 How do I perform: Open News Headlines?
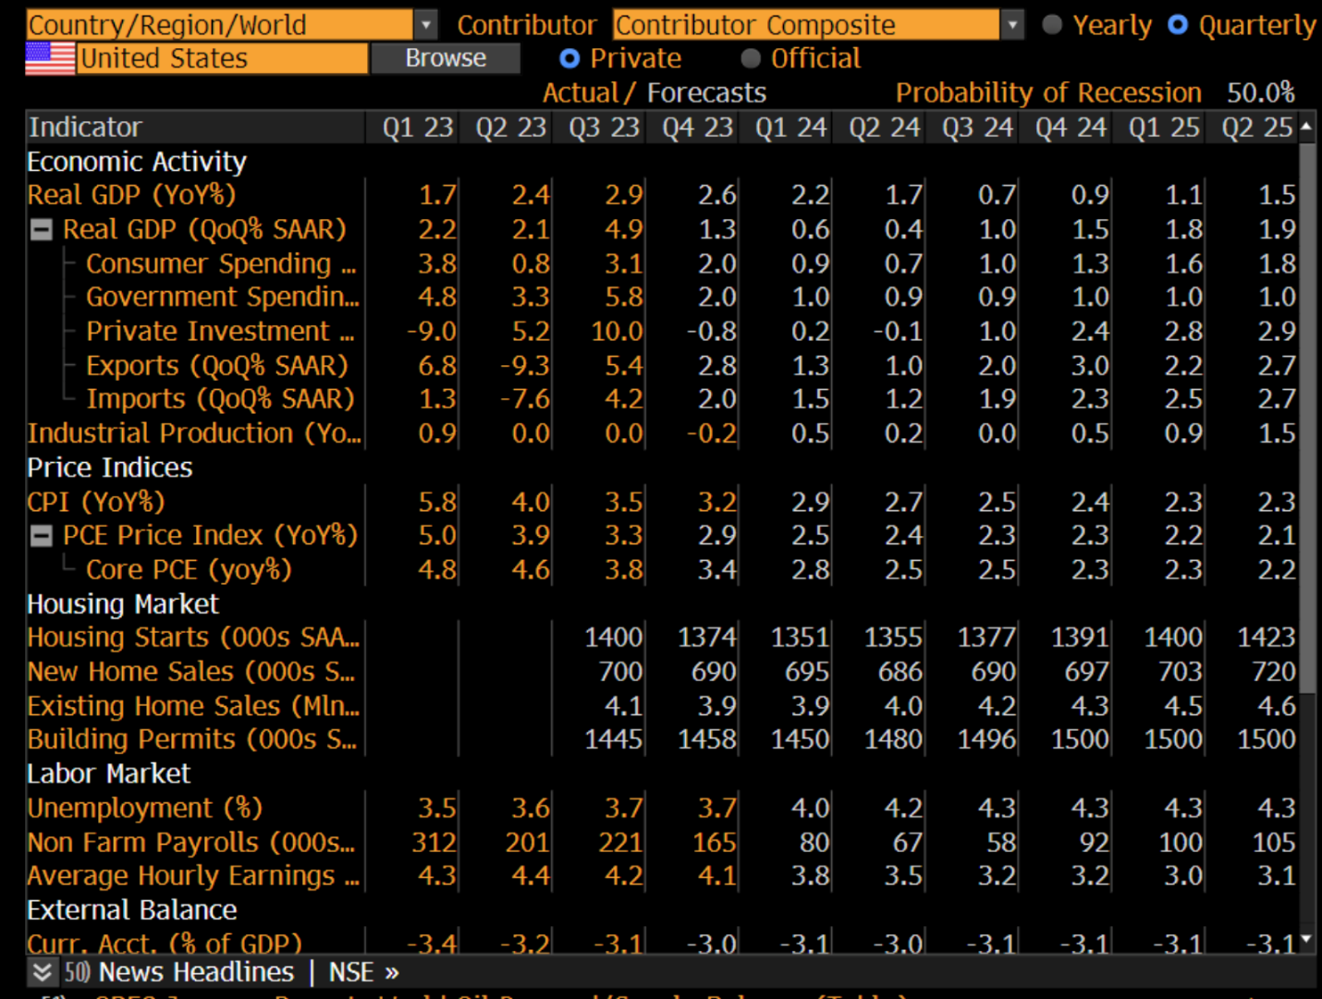[196, 972]
